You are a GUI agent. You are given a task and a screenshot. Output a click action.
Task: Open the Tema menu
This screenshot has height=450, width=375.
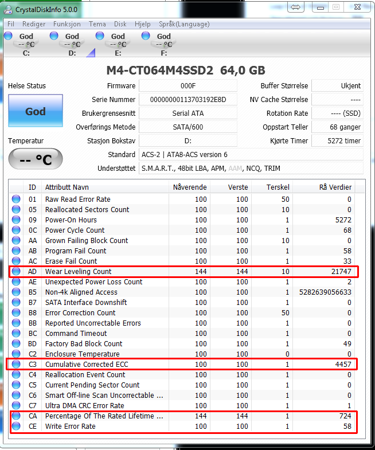click(x=97, y=24)
